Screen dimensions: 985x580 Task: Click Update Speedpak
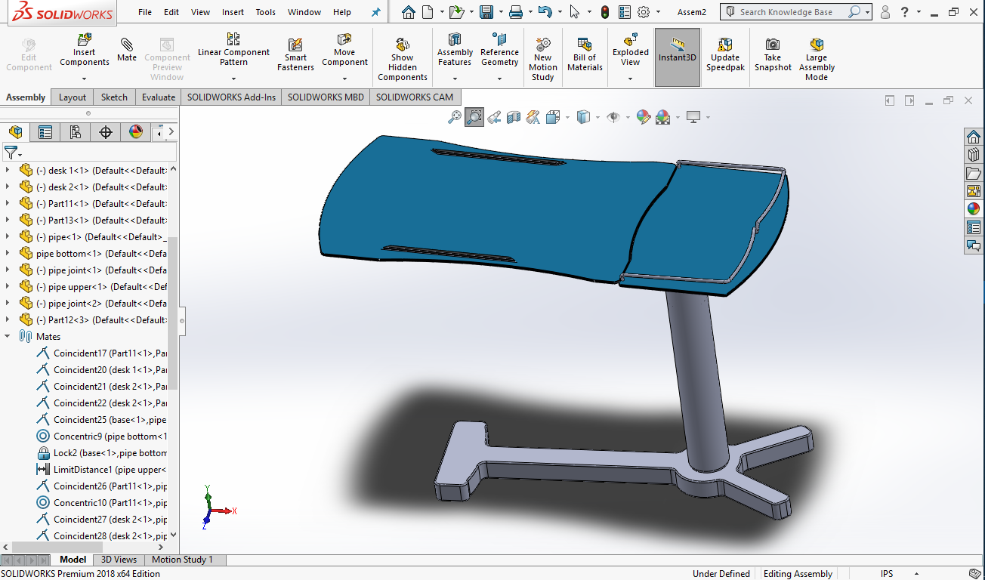tap(725, 54)
